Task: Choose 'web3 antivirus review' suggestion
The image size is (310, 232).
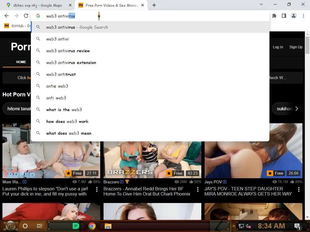Action: [x=150, y=51]
